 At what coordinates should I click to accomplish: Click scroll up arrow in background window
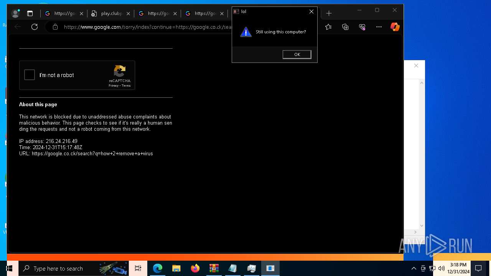[422, 83]
